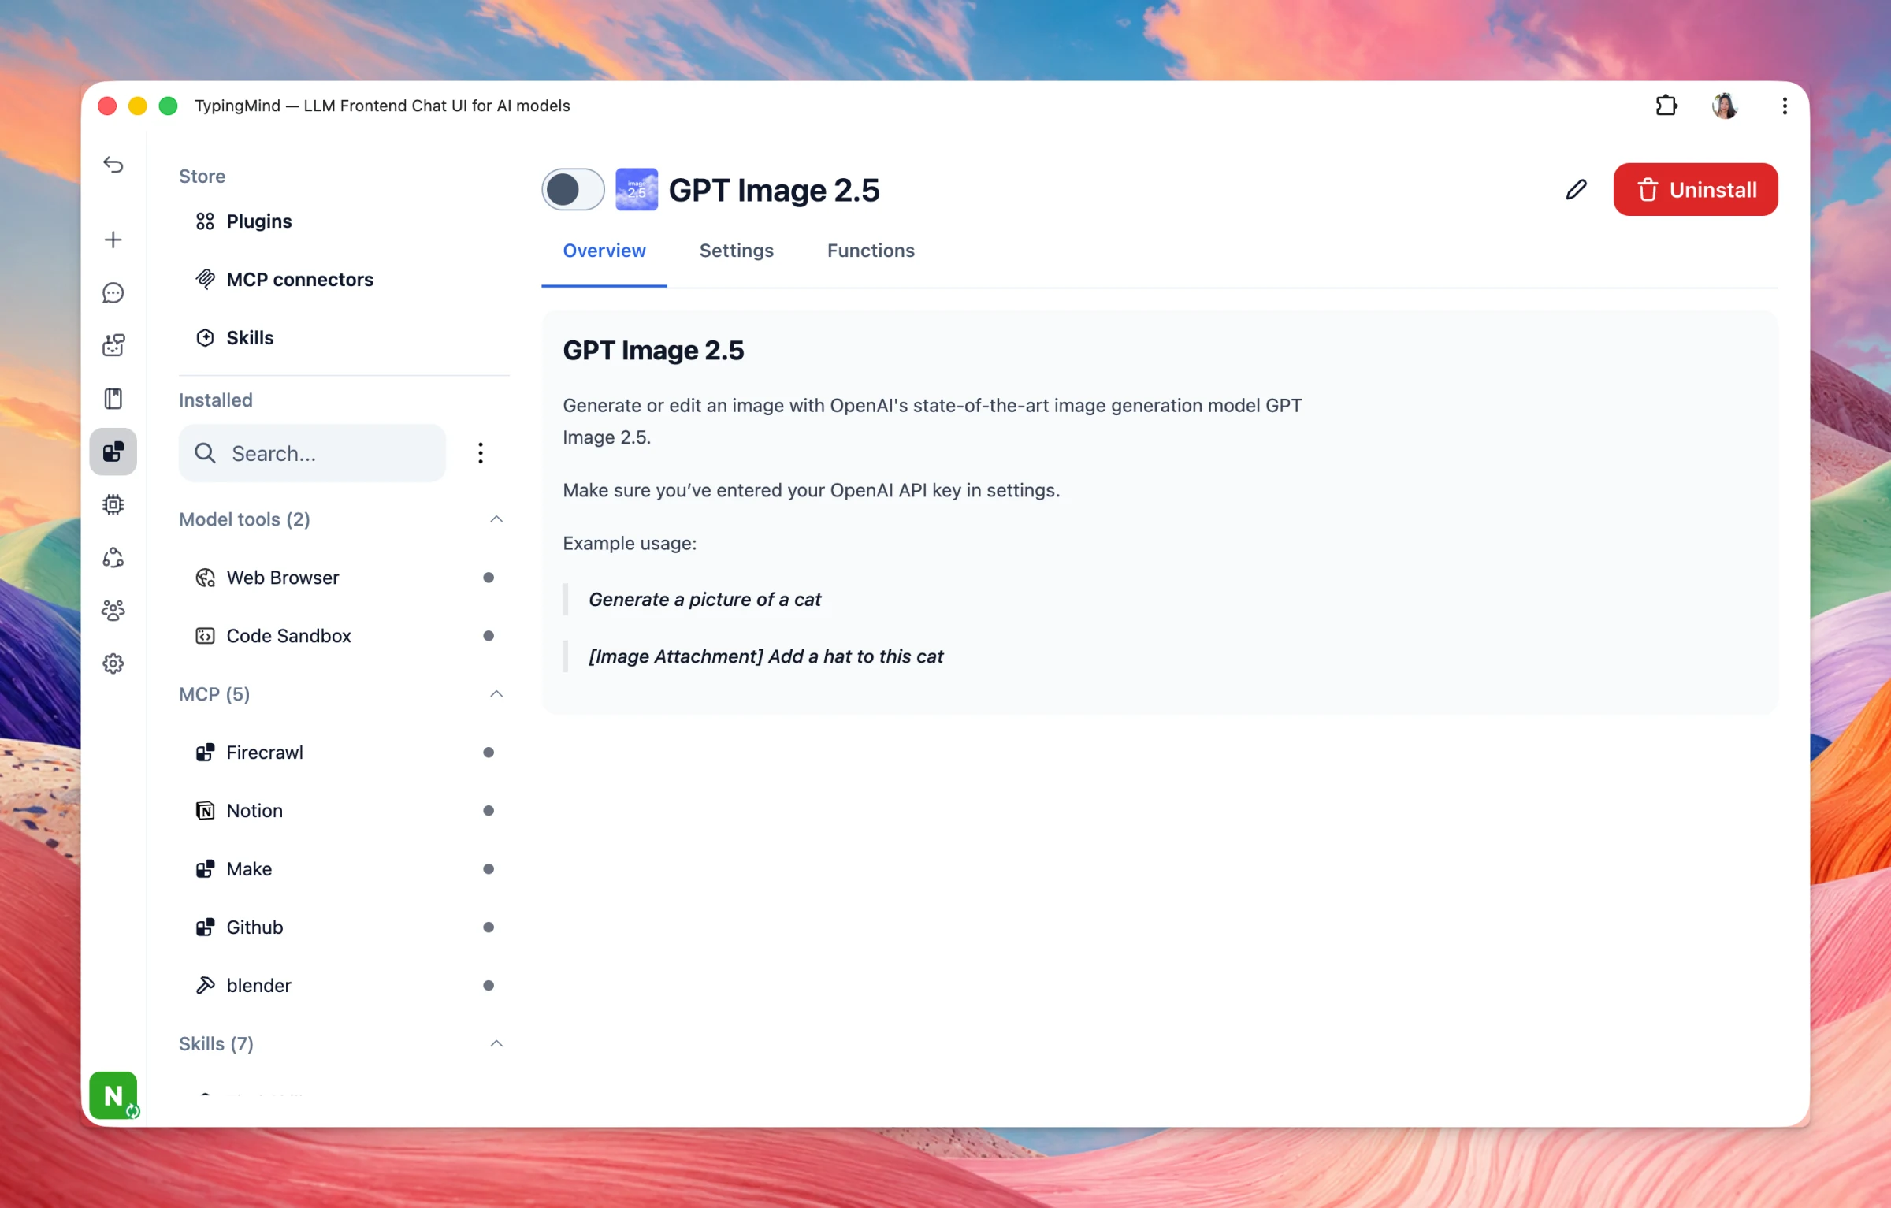
Task: Click the Make connector puzzle icon
Action: (205, 869)
